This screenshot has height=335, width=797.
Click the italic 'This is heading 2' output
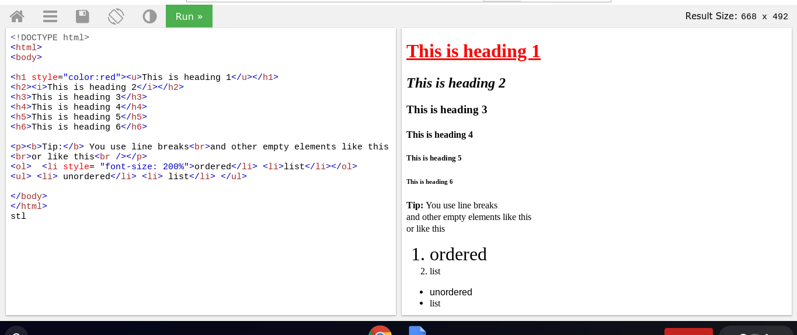(x=455, y=83)
